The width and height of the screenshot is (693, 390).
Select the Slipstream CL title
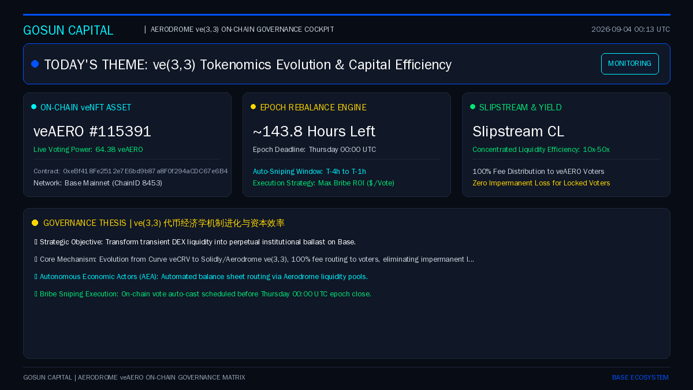click(518, 132)
